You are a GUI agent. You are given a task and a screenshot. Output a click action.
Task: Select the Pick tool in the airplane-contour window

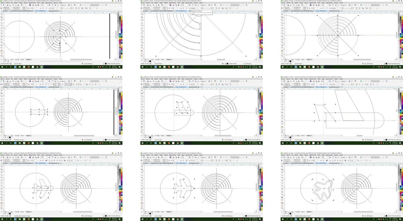(282, 164)
